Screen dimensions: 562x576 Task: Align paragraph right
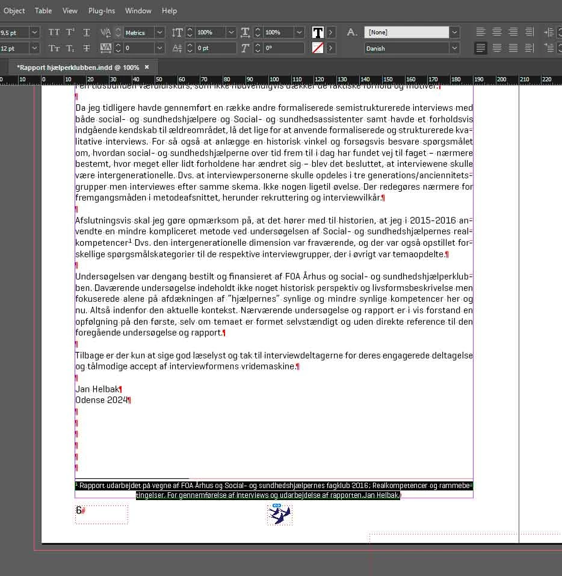(513, 33)
